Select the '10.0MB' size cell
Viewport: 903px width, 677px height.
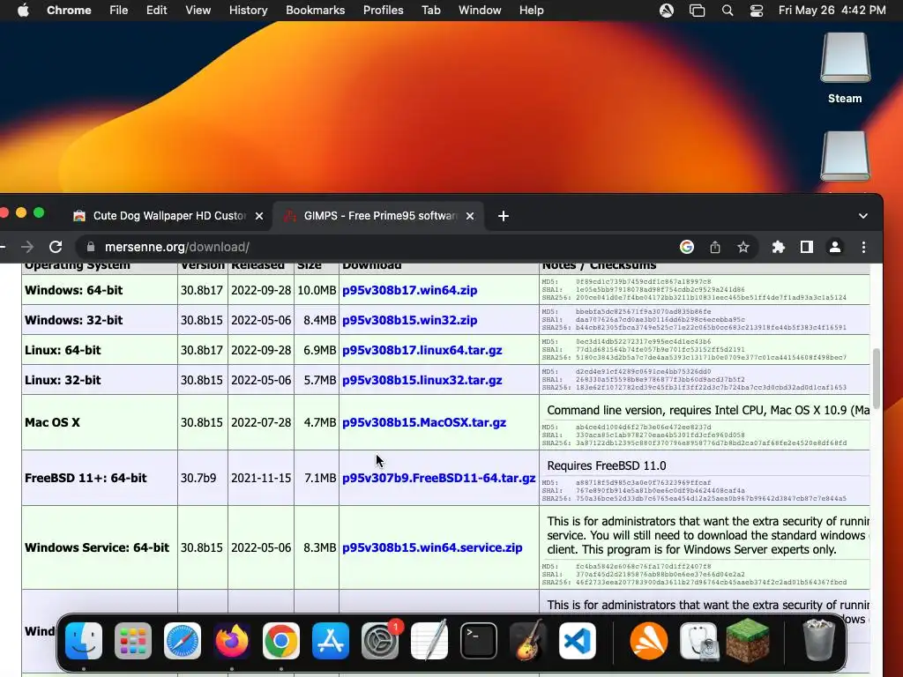pos(317,290)
